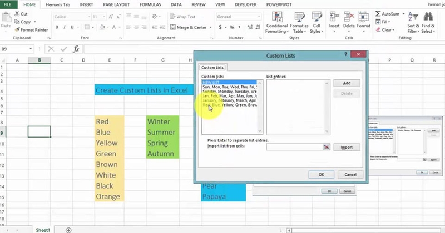This screenshot has height=233, width=445.
Task: Switch to the DATA tab
Action: 176,4
